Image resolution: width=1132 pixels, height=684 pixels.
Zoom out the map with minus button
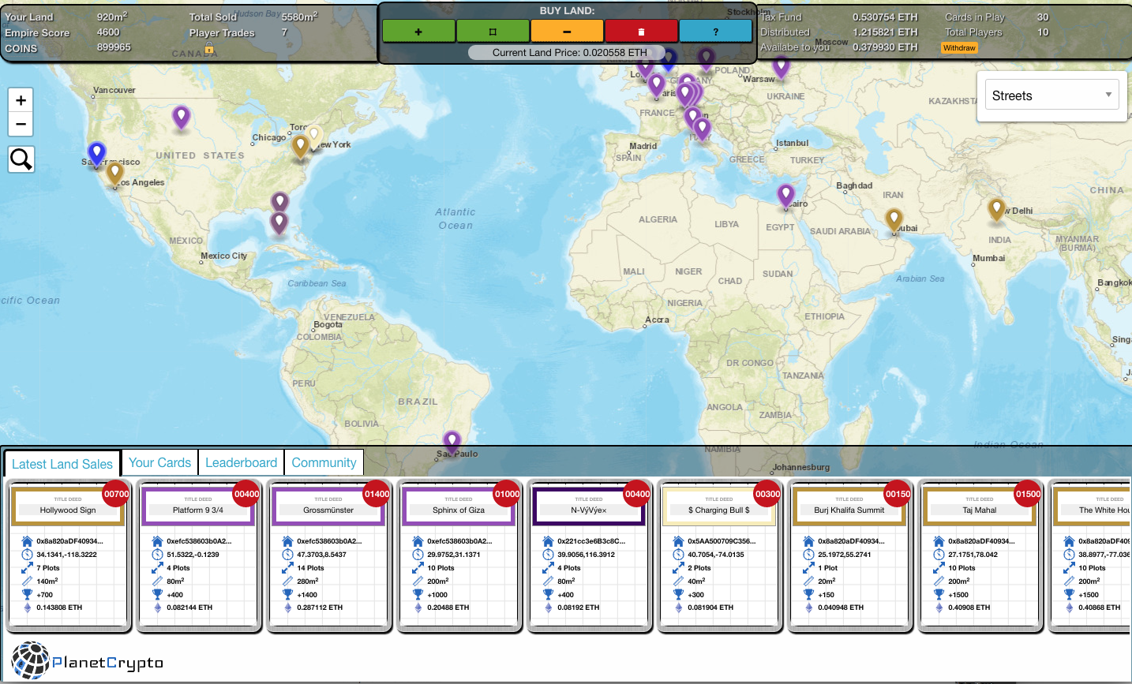pyautogui.click(x=21, y=124)
